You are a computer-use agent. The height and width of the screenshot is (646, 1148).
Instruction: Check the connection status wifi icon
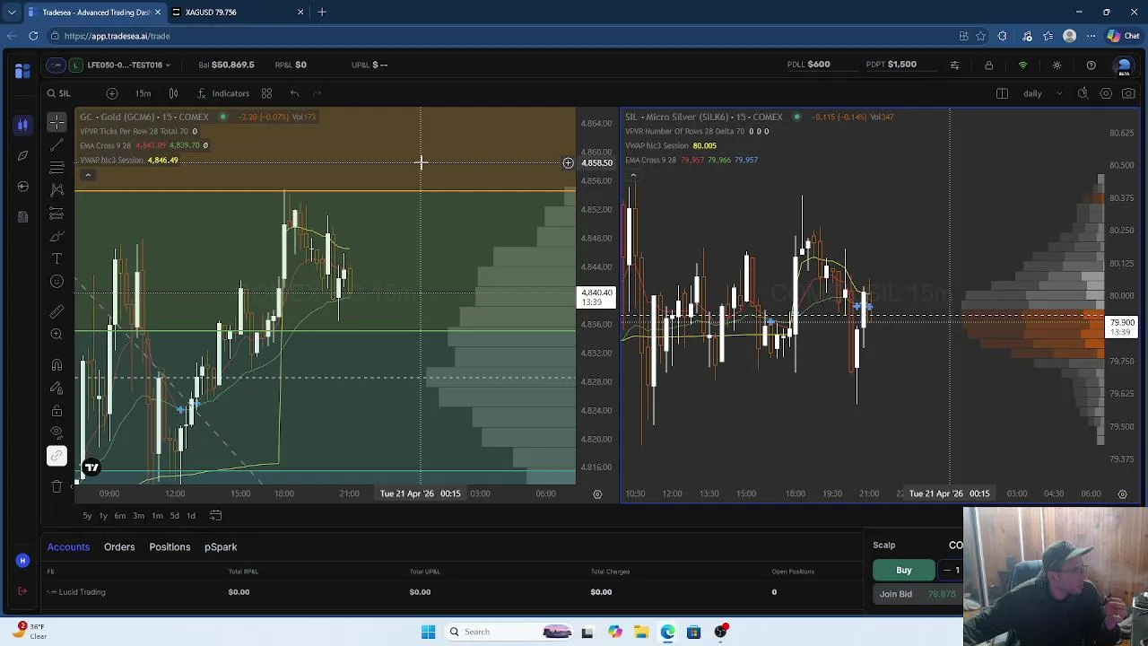pyautogui.click(x=1022, y=65)
